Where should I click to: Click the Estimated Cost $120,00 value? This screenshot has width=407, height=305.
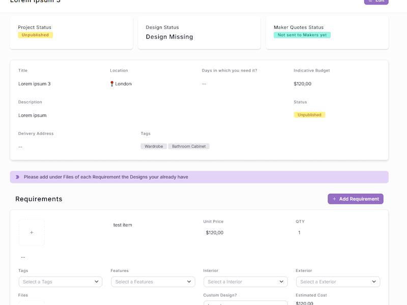coord(304,303)
